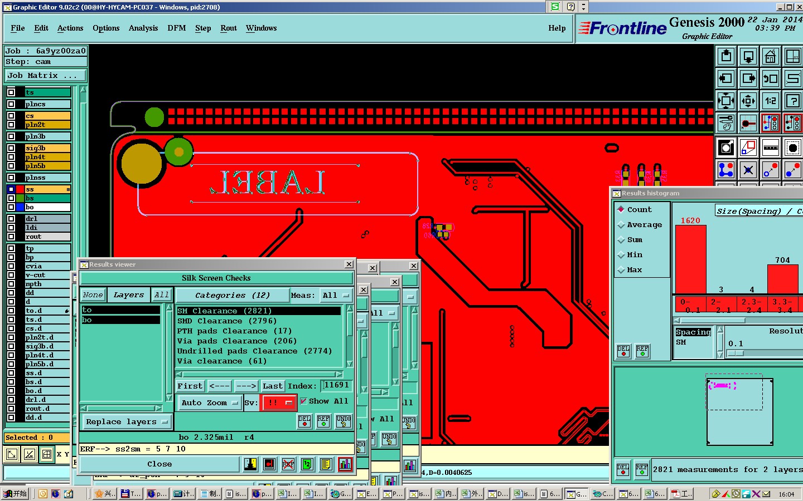The width and height of the screenshot is (803, 501).
Task: Select the Sum radio option
Action: [x=621, y=239]
